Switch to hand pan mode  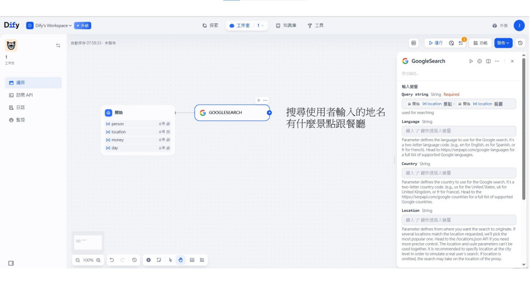point(181,260)
